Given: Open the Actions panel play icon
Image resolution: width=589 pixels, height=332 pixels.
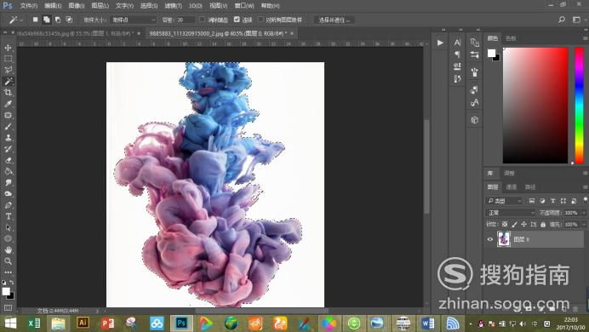Looking at the screenshot, I should [x=440, y=43].
